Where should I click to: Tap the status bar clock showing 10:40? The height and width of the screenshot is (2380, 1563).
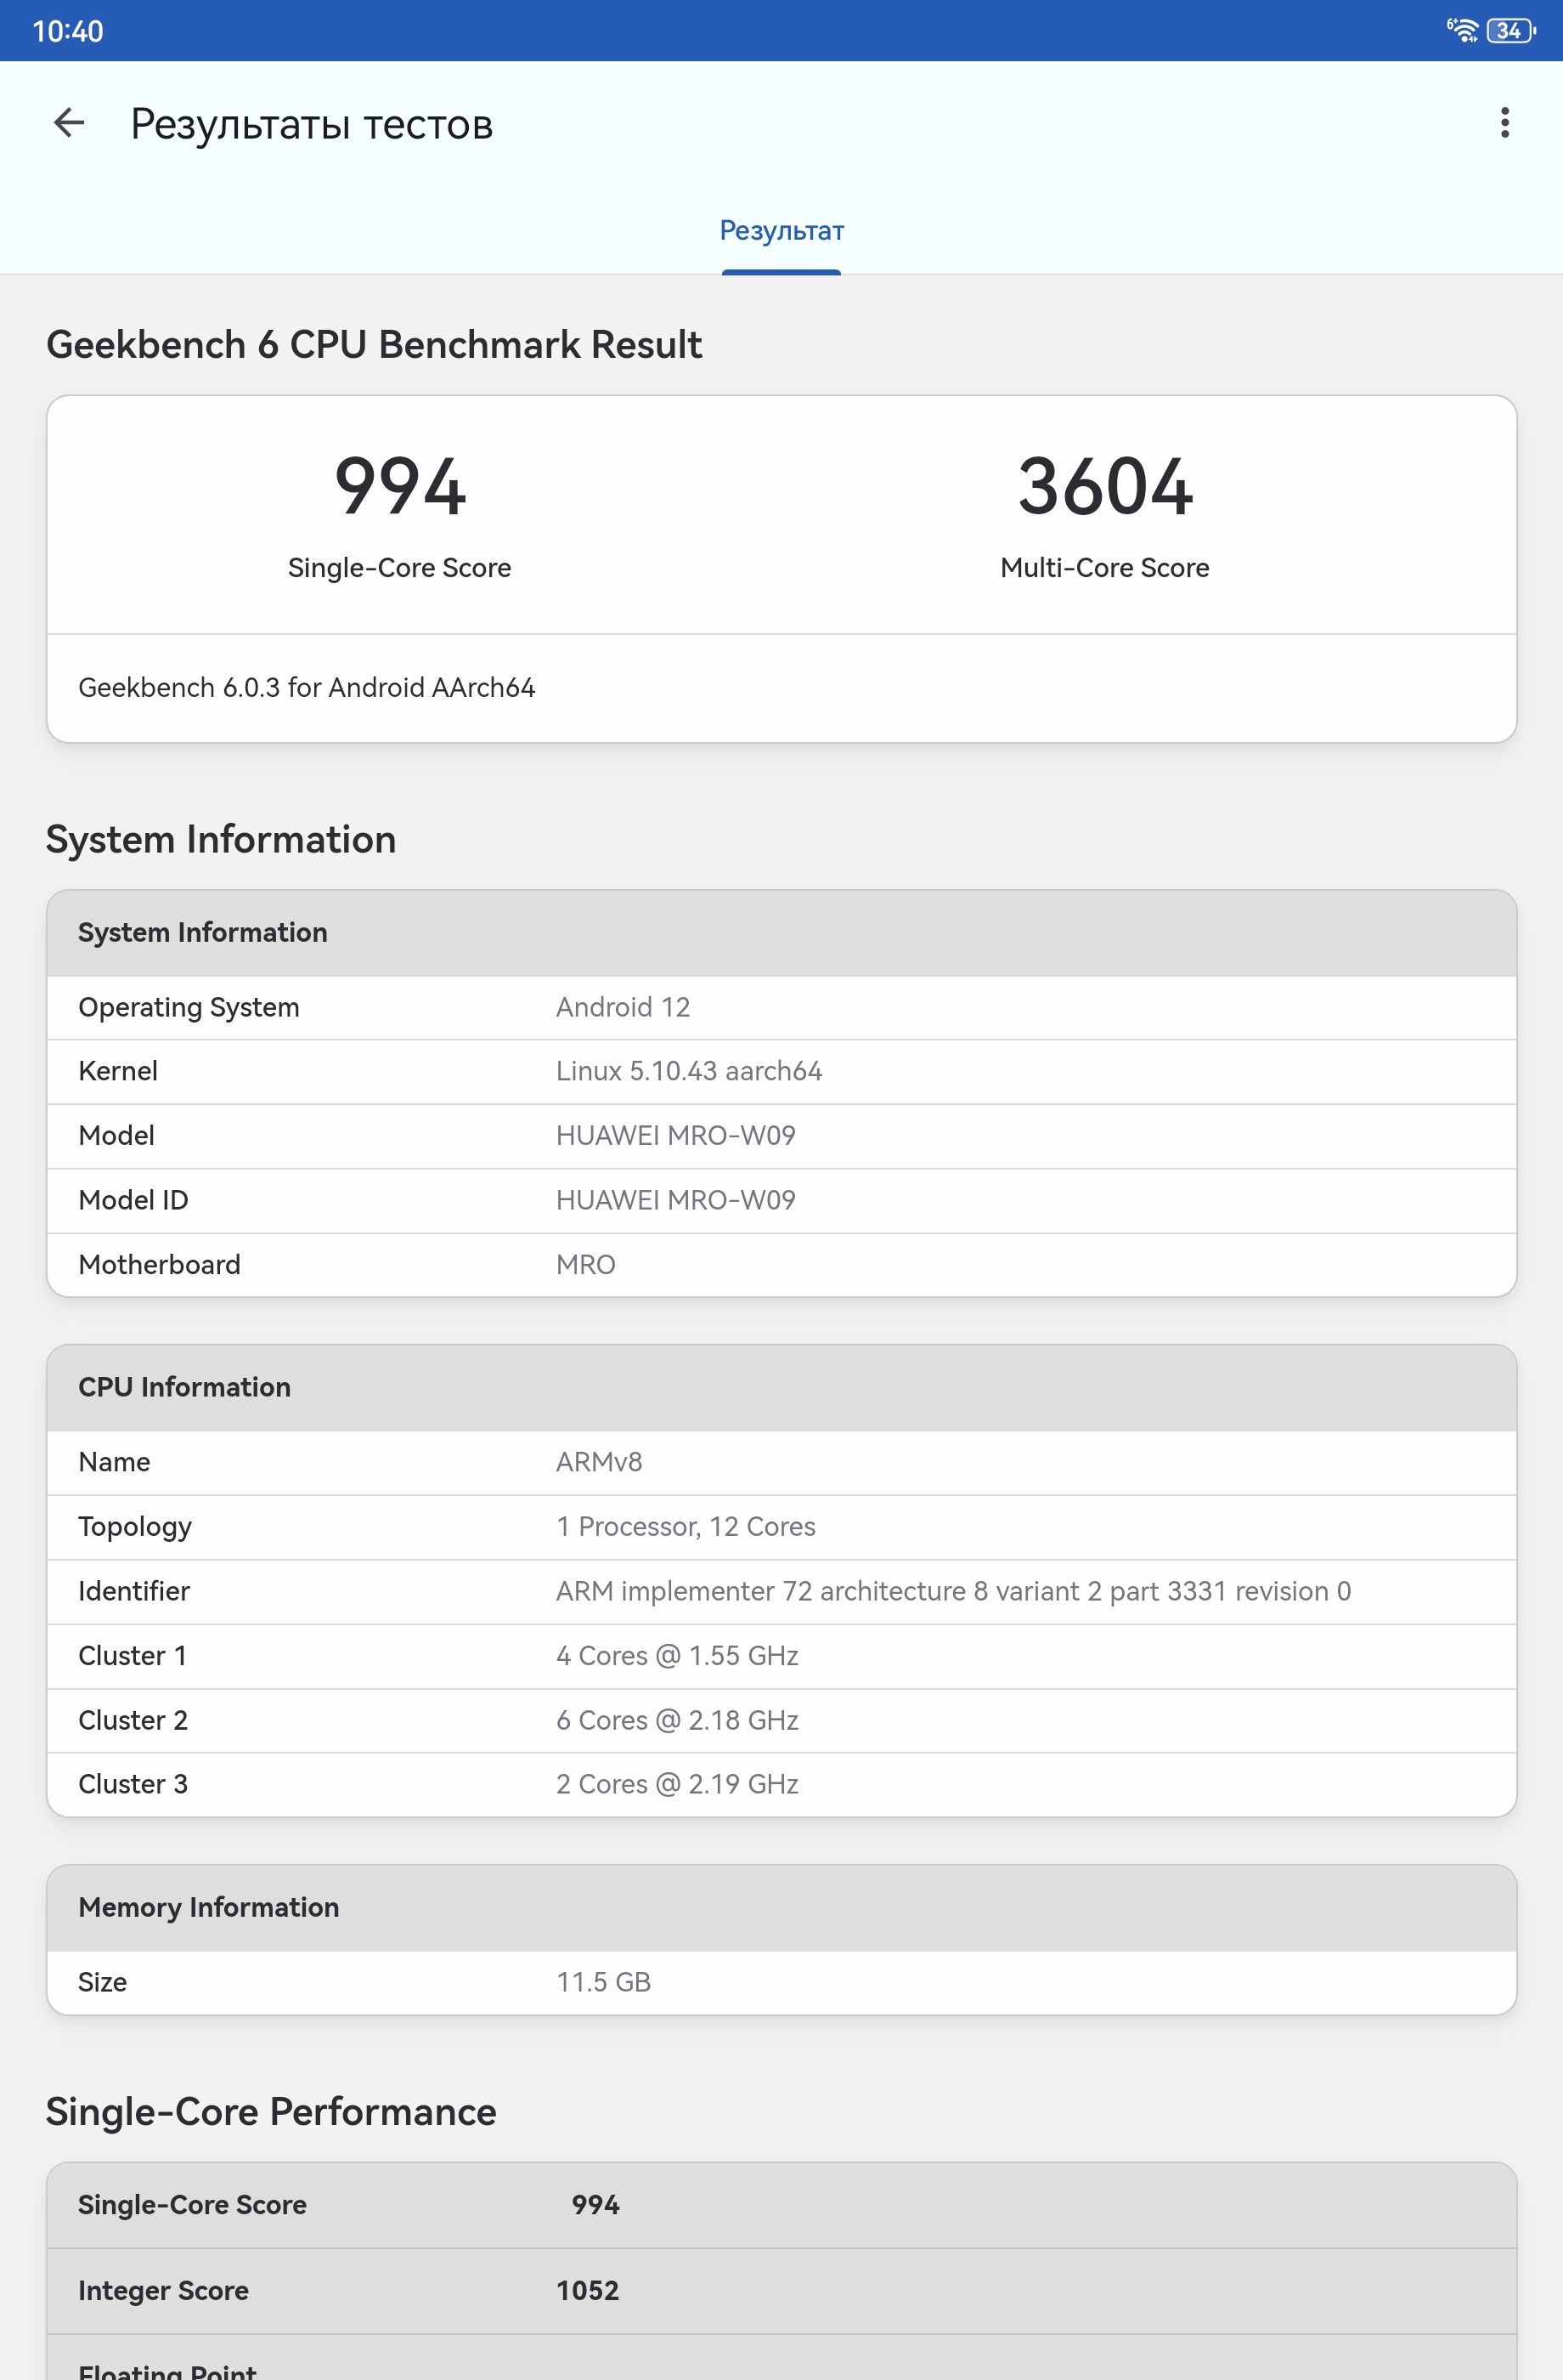pos(68,31)
